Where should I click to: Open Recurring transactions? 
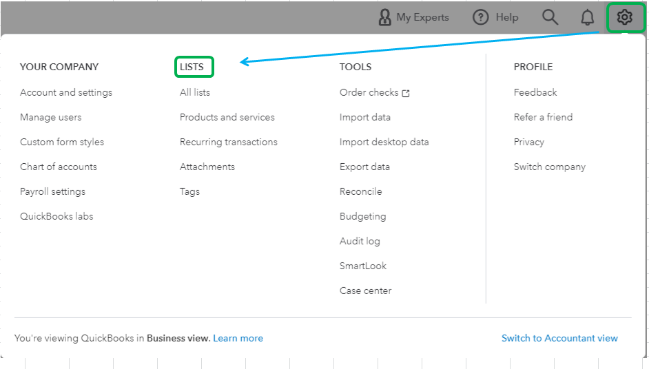coord(229,142)
